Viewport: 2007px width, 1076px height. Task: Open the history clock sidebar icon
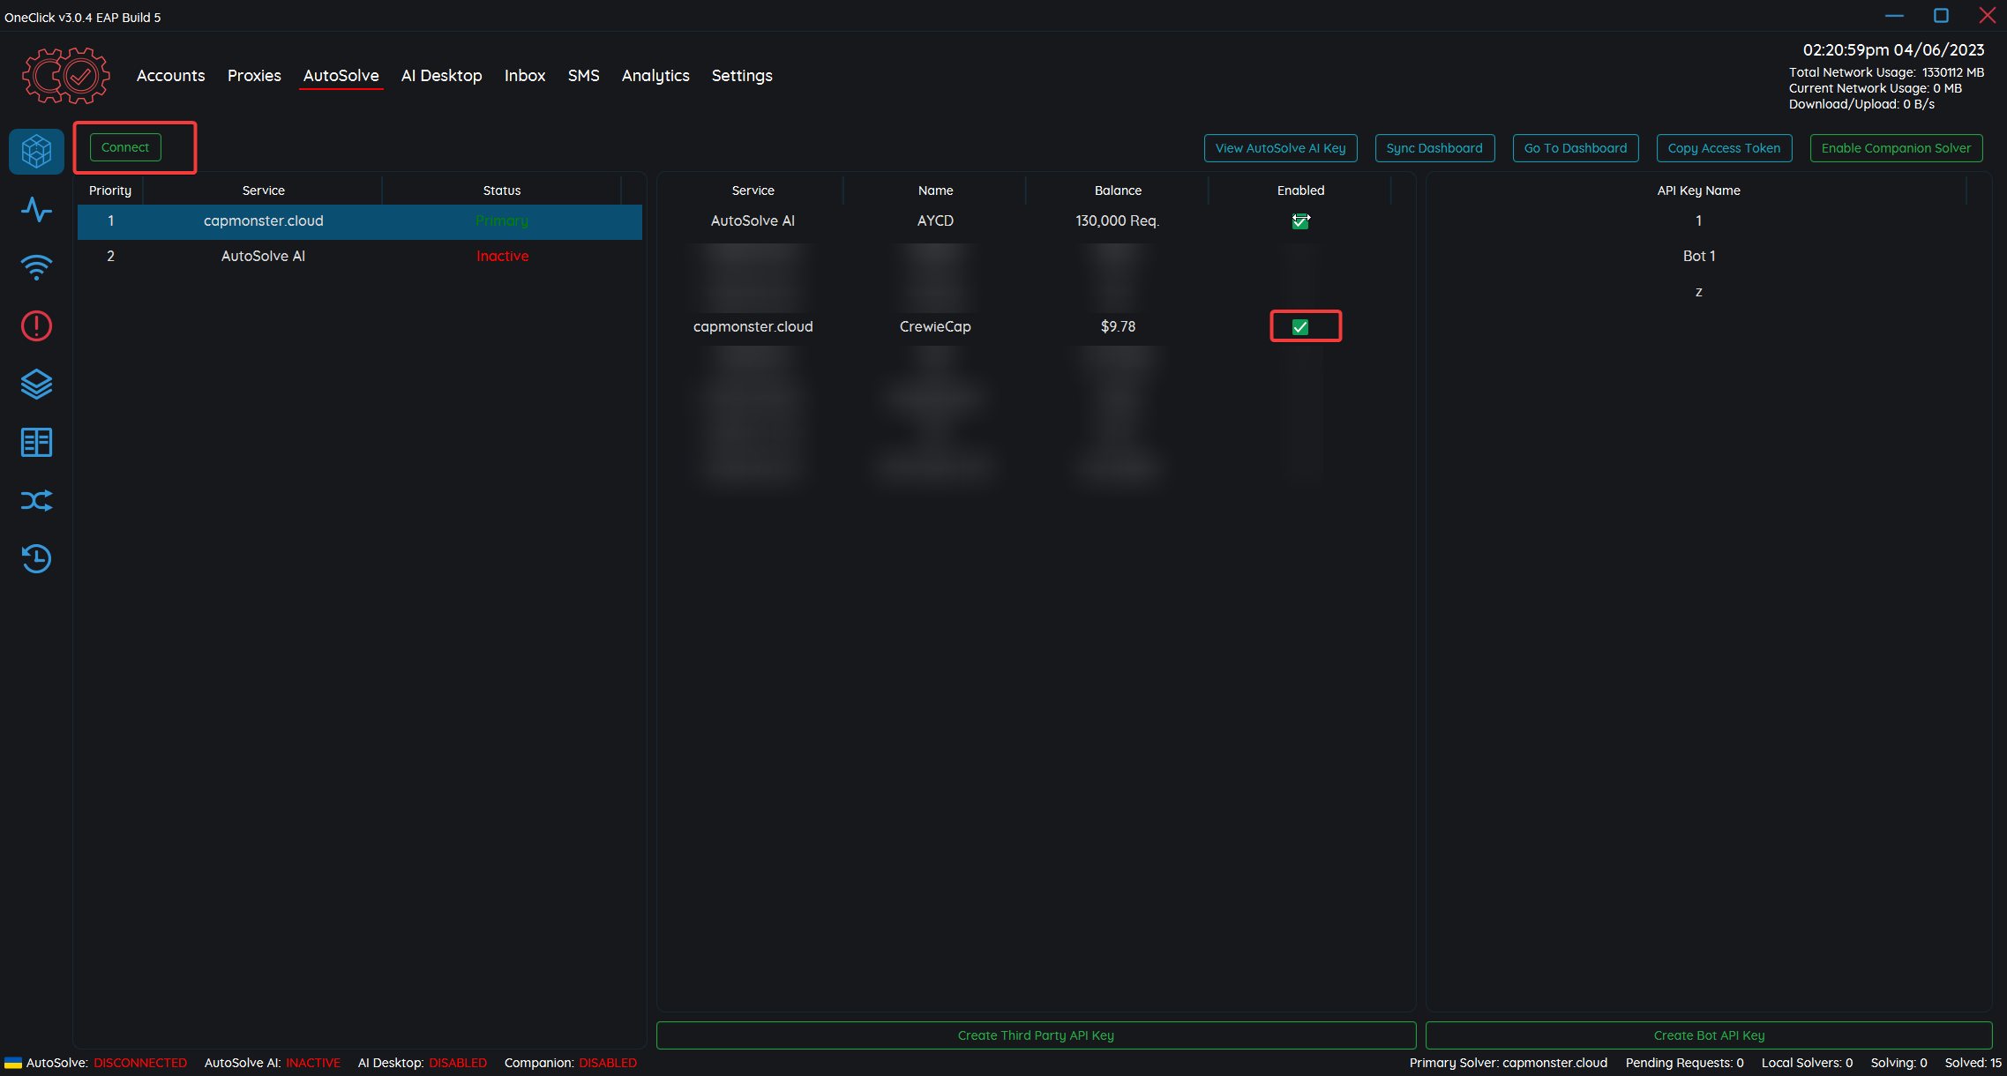click(x=36, y=558)
